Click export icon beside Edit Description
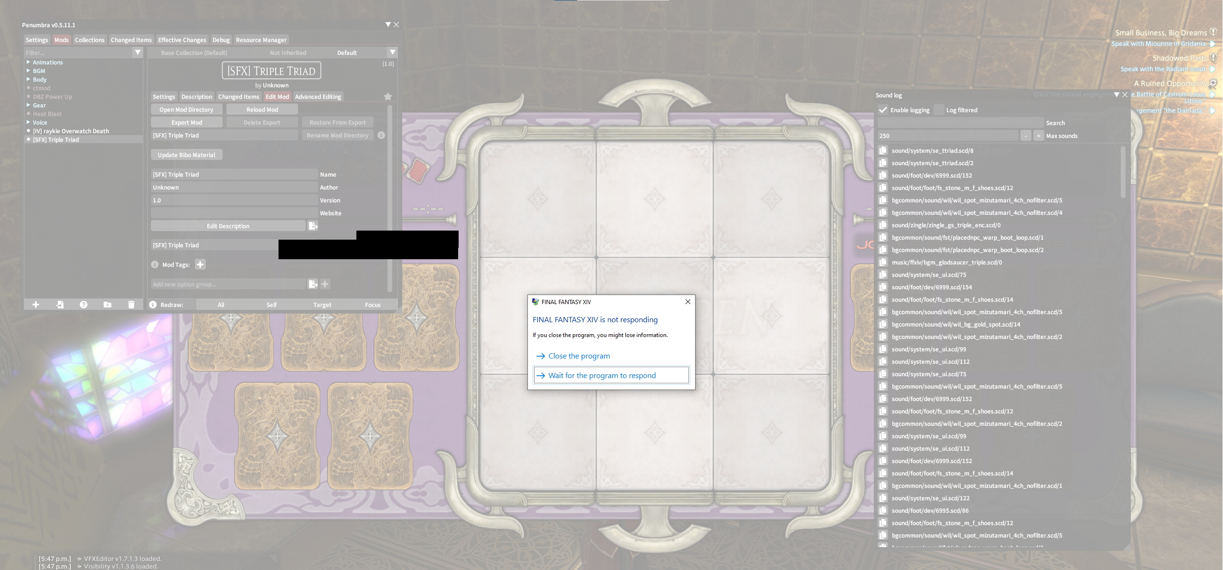 (313, 226)
